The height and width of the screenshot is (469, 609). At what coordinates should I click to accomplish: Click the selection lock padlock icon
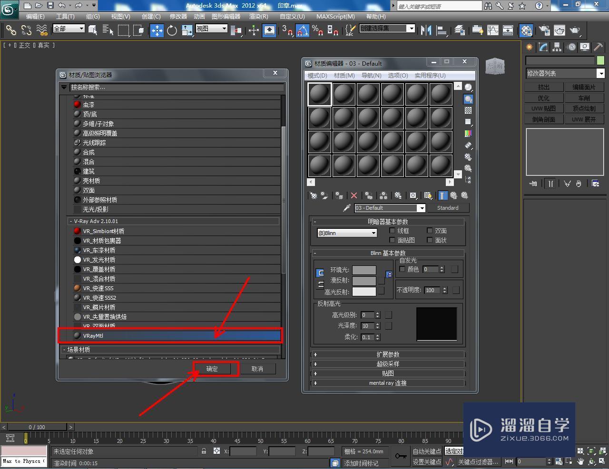point(204,451)
